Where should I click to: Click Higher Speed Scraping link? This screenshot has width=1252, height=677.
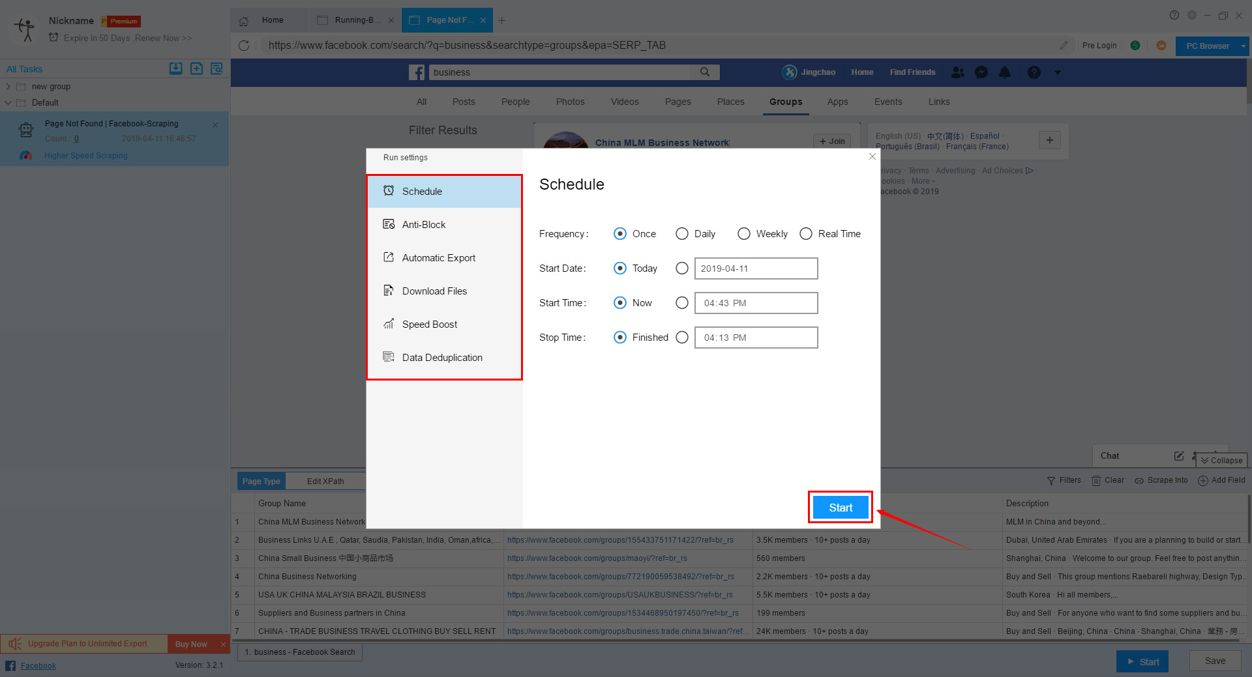[86, 156]
